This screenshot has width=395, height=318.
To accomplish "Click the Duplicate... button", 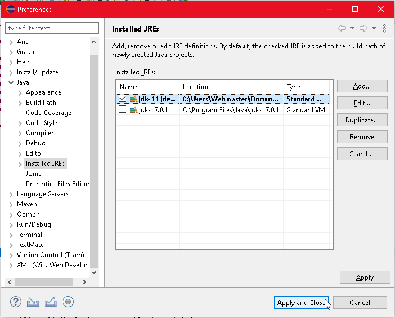I will (x=362, y=120).
